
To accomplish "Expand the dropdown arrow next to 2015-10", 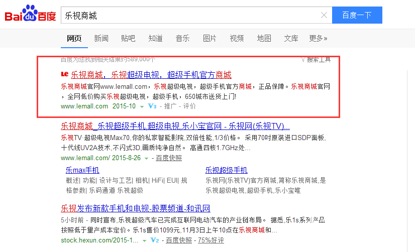I will point(142,106).
